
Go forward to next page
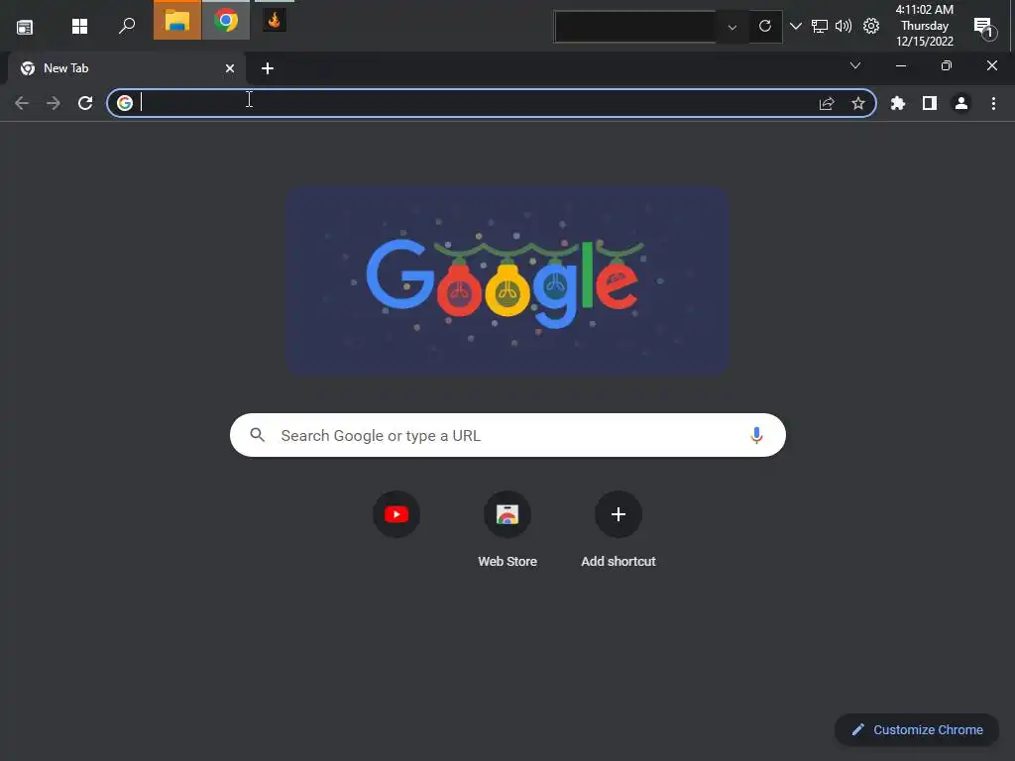tap(54, 103)
